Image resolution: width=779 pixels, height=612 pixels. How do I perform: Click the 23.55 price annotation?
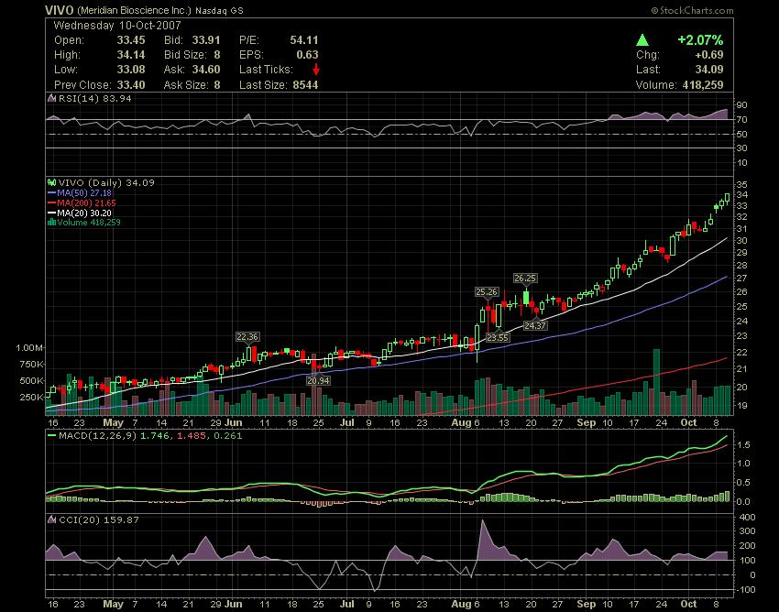498,337
